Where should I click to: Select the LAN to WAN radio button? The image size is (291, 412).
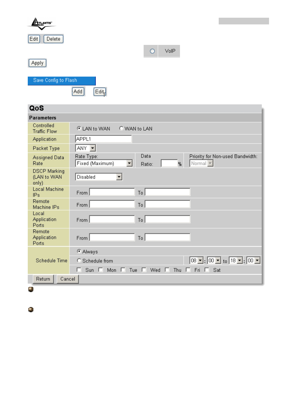coord(79,128)
